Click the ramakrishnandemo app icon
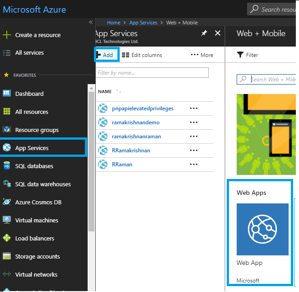Image resolution: width=299 pixels, height=292 pixels. click(103, 122)
